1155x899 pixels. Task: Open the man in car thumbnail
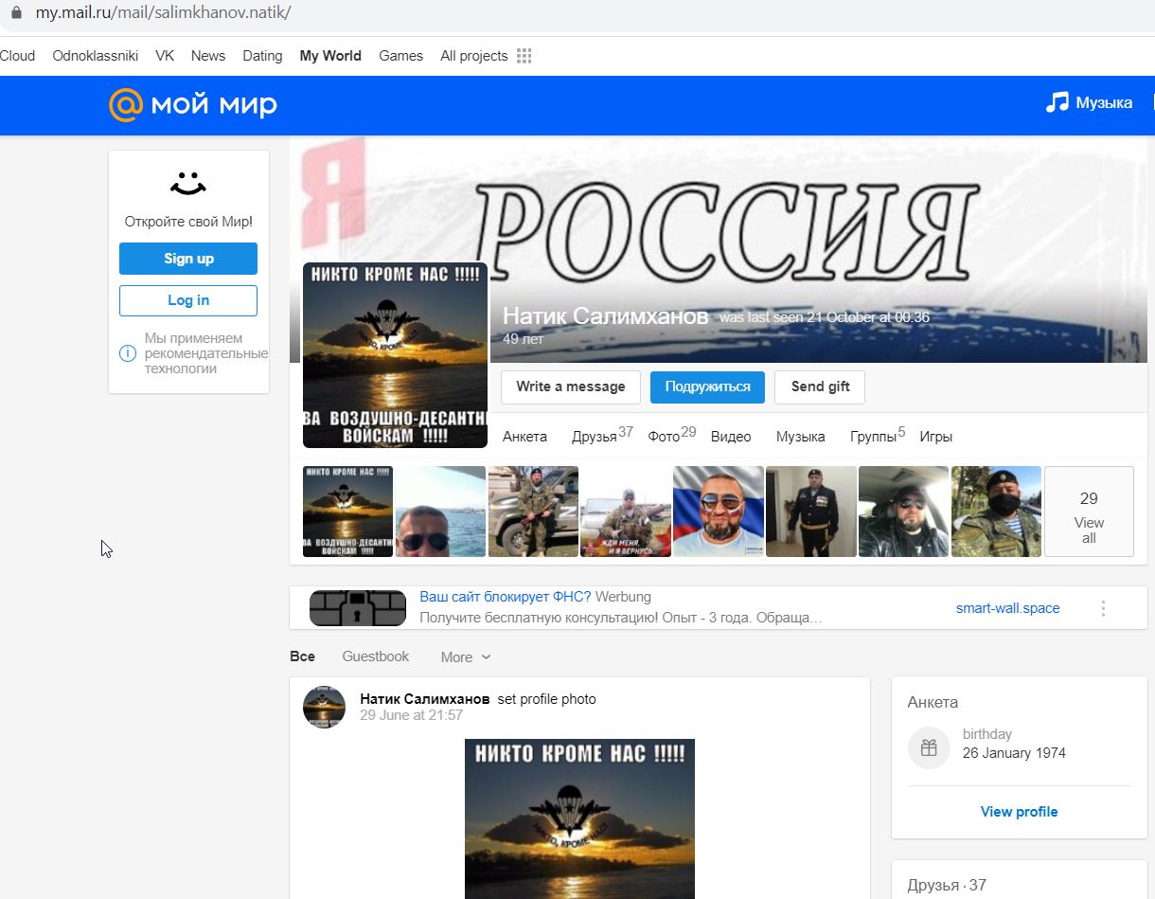[903, 512]
